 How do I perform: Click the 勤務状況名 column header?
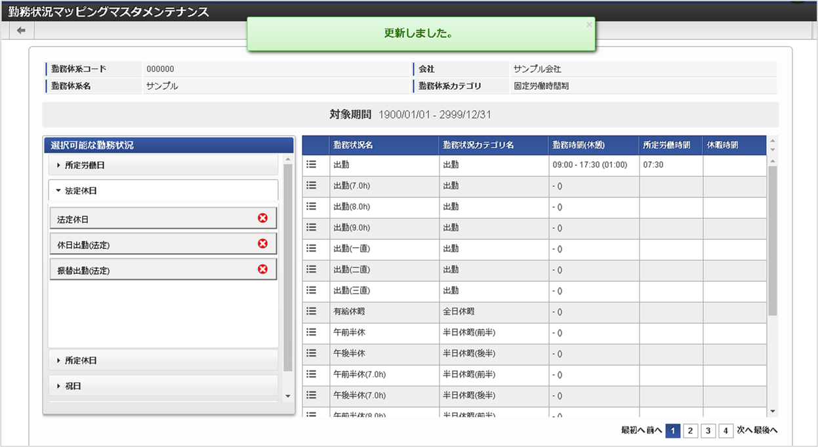tap(353, 146)
